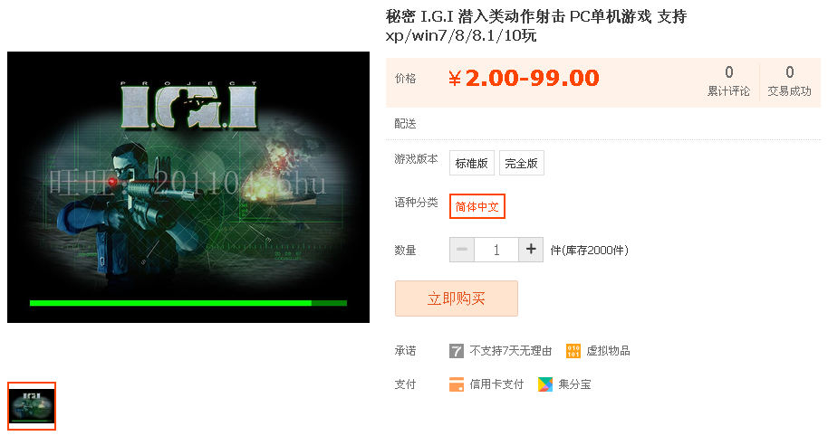Open the 交易成功 transaction count

789,81
